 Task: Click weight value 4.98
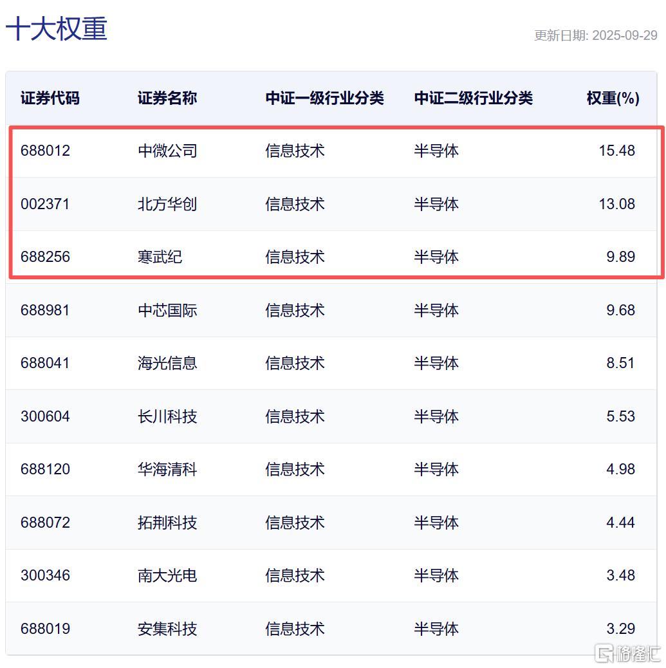620,469
